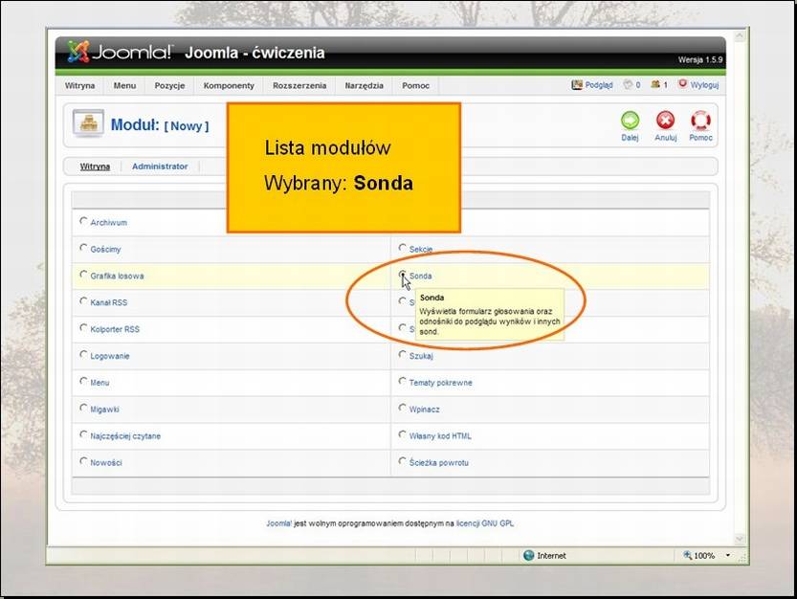Select the Ścieżka powrotu radio button
Viewport: 797px width, 599px height.
tap(402, 461)
